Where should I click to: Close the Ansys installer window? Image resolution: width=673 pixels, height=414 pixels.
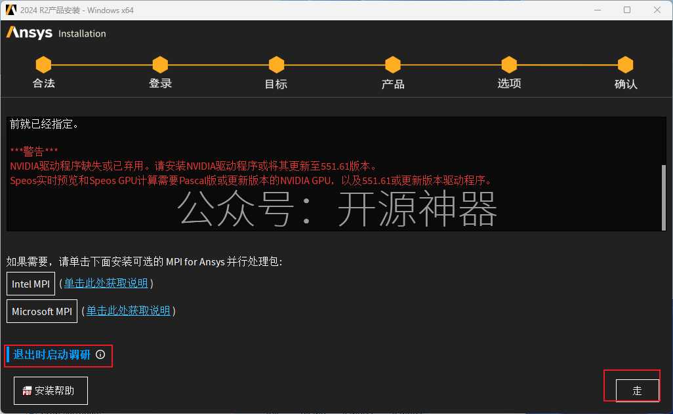pyautogui.click(x=657, y=10)
